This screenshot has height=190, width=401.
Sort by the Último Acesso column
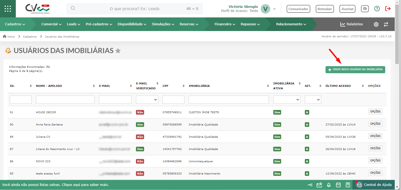pos(363,86)
